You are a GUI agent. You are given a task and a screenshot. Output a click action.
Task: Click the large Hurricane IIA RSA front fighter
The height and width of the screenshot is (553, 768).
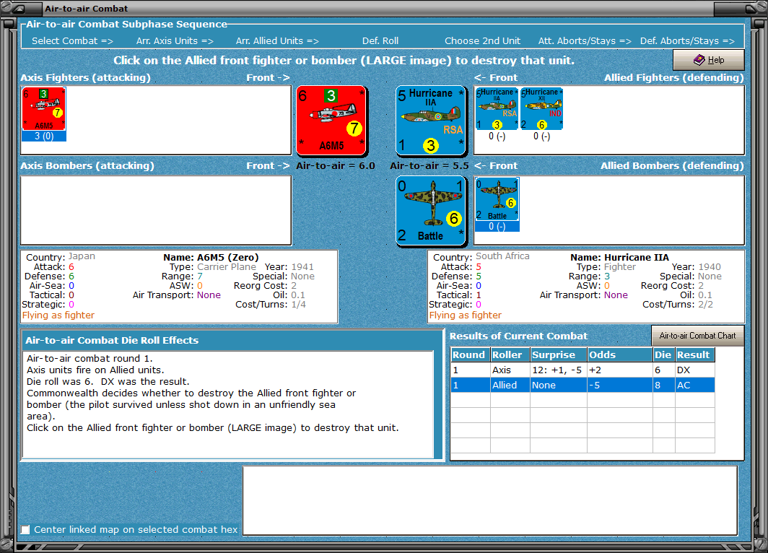pyautogui.click(x=431, y=121)
